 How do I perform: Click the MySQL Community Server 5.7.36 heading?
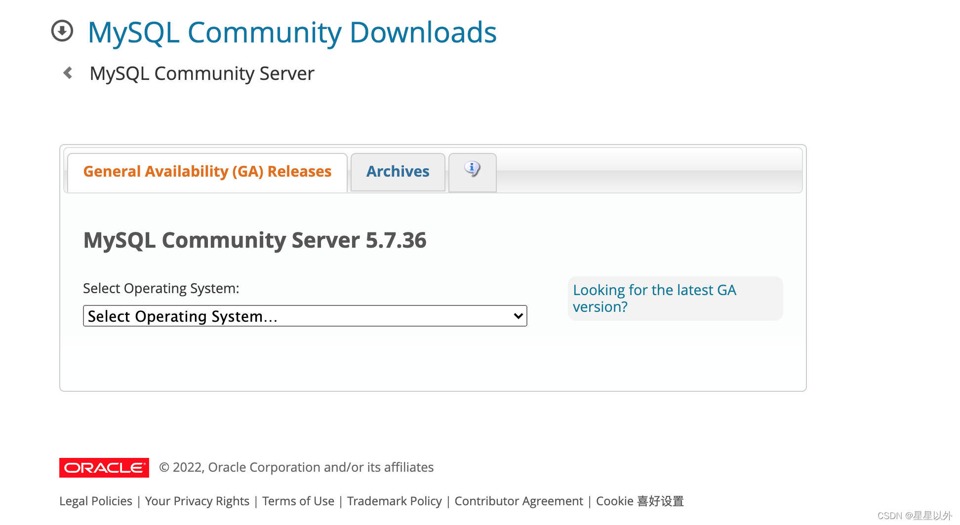click(x=255, y=240)
